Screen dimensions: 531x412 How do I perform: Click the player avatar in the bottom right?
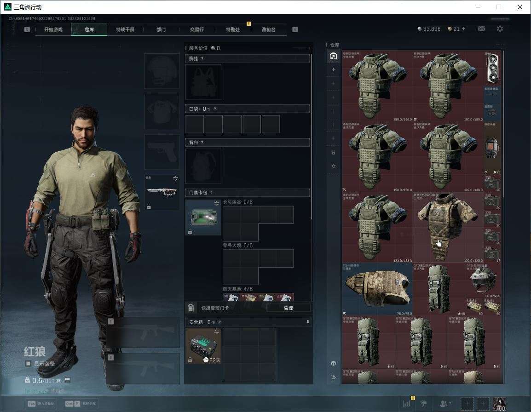[x=499, y=404]
